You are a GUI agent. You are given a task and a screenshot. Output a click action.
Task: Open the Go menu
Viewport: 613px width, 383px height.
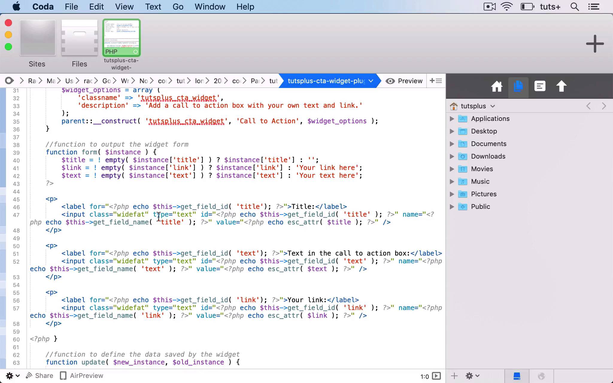click(178, 7)
